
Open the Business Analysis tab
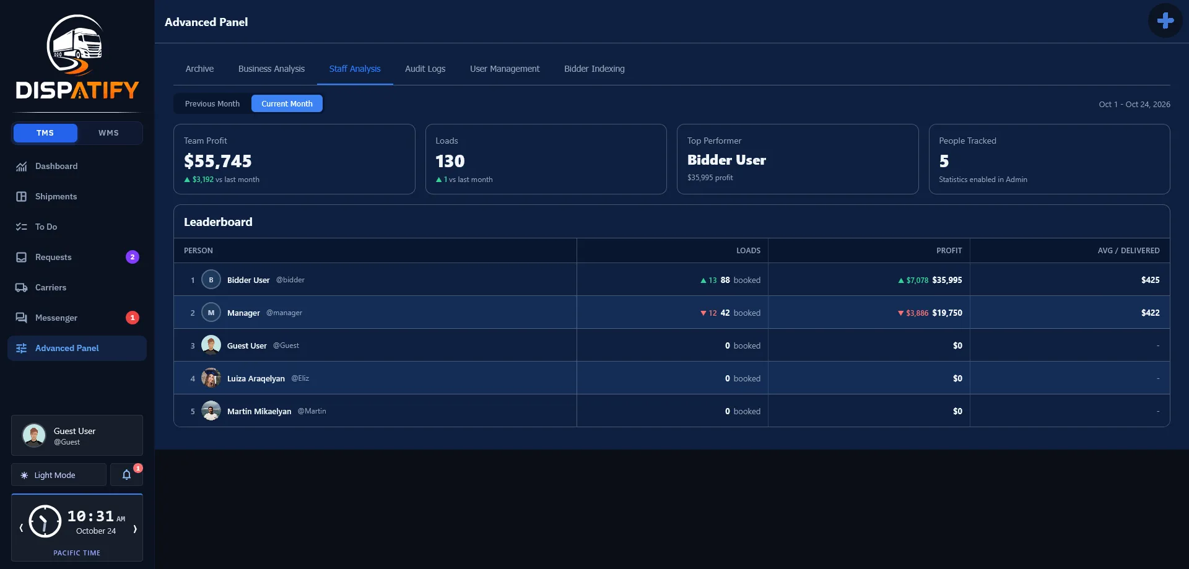(271, 69)
